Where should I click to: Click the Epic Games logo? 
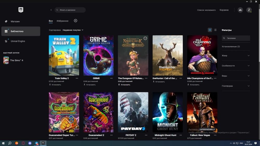21,10
